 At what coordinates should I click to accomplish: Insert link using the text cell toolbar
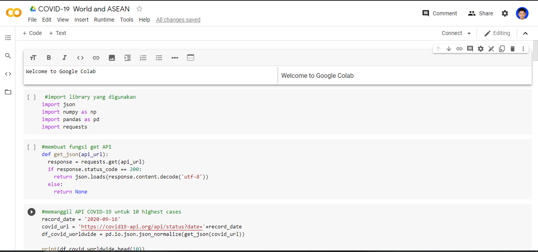tap(96, 58)
